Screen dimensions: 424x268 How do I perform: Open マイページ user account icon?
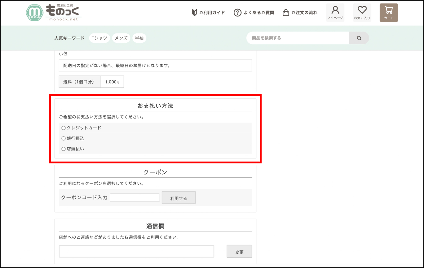pos(335,13)
